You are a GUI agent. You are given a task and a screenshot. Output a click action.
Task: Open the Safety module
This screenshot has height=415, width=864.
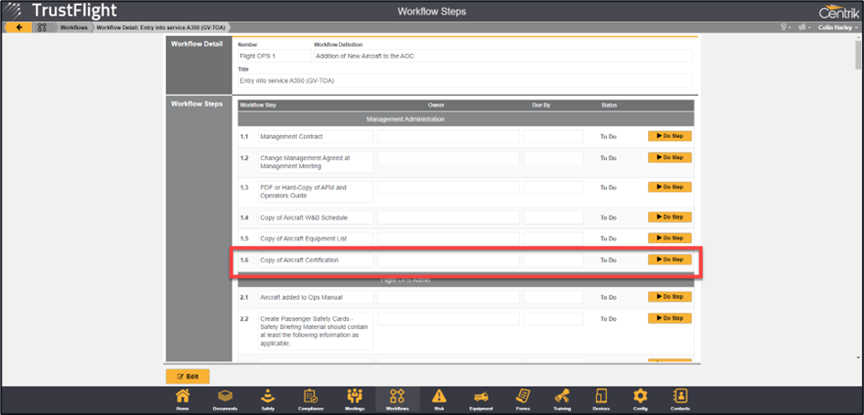point(268,400)
